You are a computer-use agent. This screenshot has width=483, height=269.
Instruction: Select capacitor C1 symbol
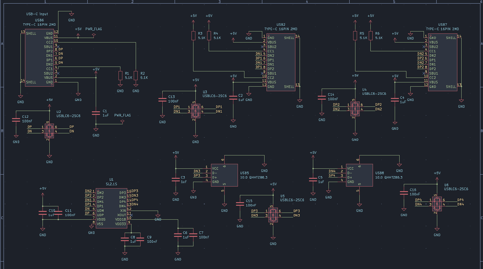[96, 113]
